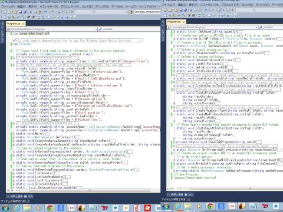Open StorageConnectionStr find combo box
The height and width of the screenshot is (212, 283).
click(147, 12)
